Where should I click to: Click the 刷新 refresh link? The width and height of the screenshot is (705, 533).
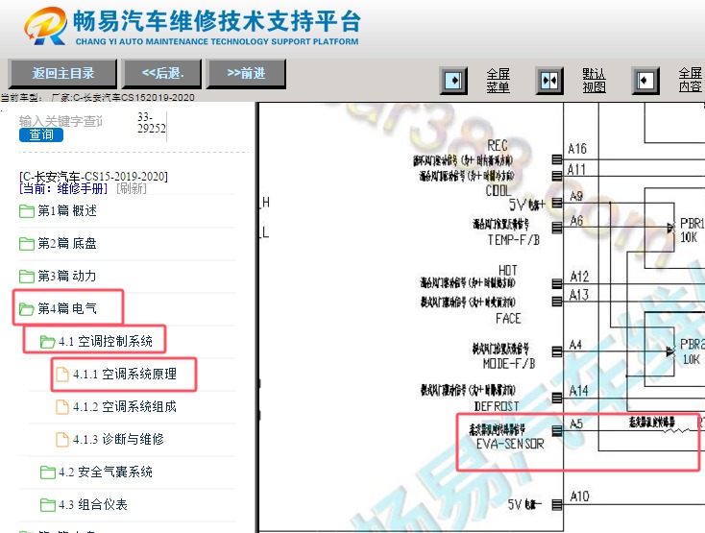[x=132, y=188]
